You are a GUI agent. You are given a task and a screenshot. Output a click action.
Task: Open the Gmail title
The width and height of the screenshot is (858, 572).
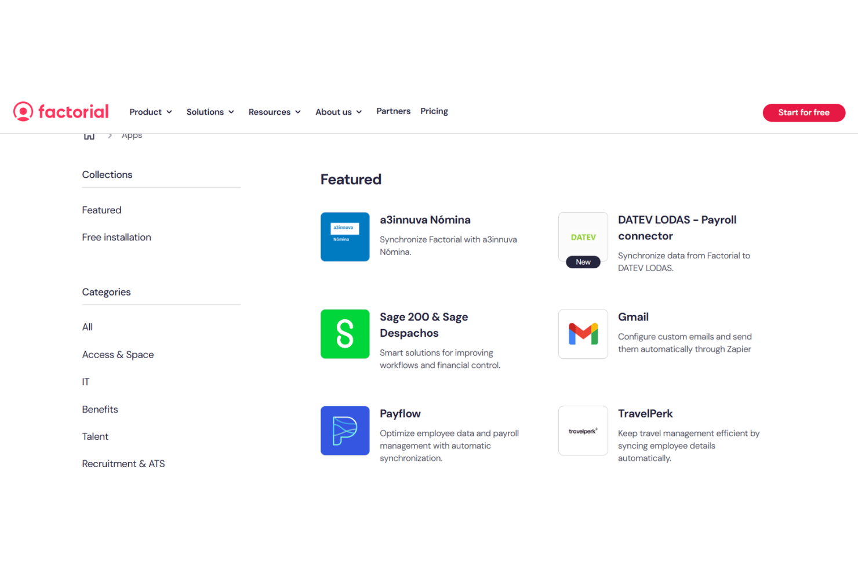(x=633, y=317)
